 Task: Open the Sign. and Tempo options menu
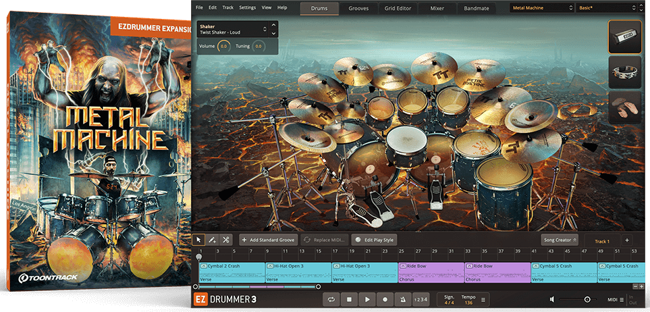pos(483,300)
